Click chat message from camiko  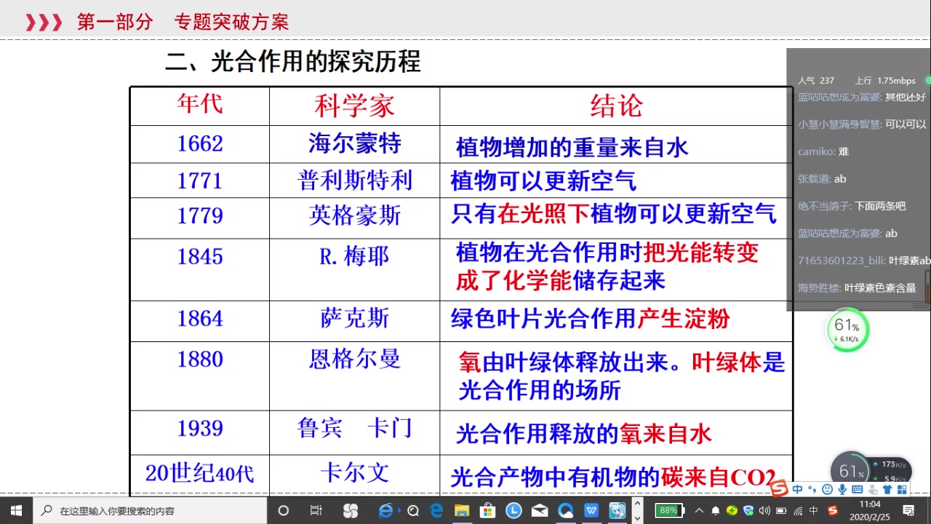(823, 151)
